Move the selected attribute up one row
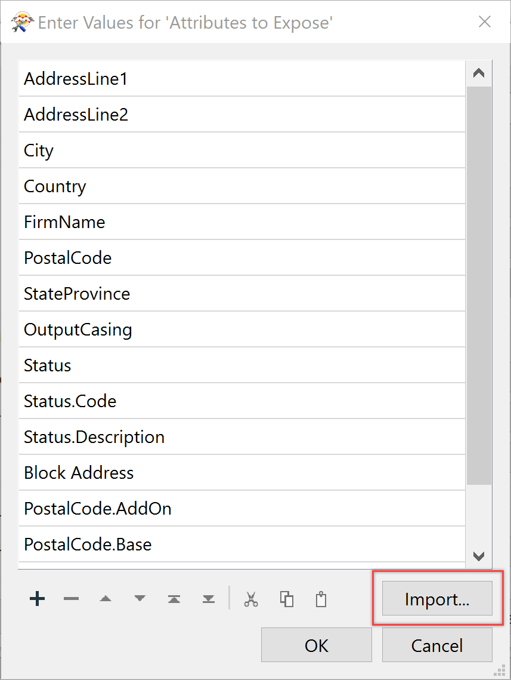Screen dimensions: 511x680 106,598
